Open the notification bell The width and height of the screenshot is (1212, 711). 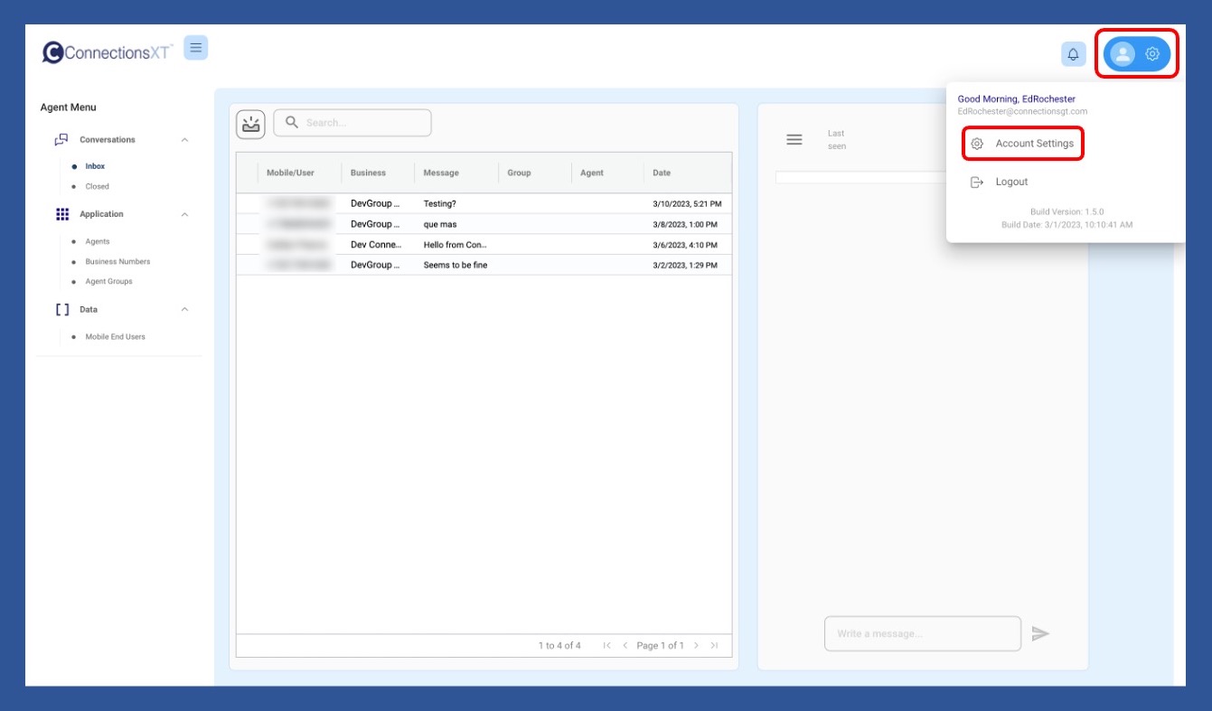point(1073,54)
